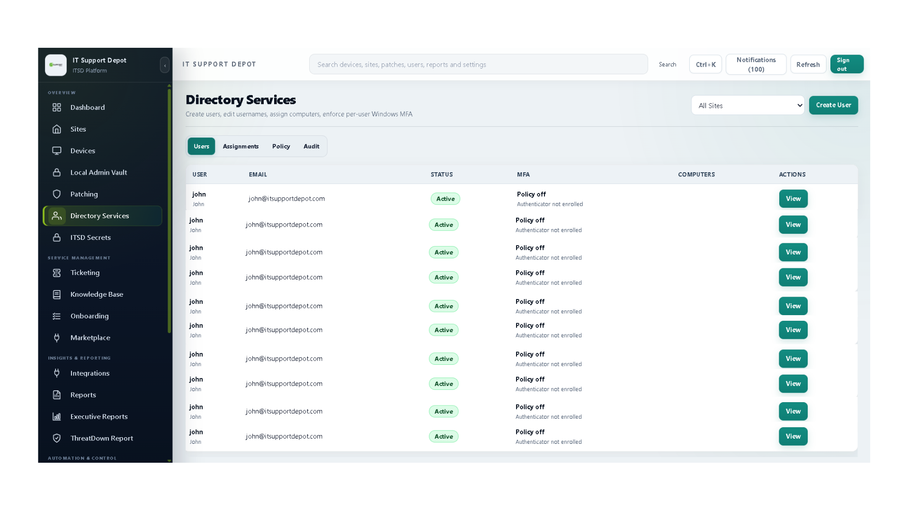Open the Knowledge Base document icon
Screen dimensions: 909x511
click(57, 295)
